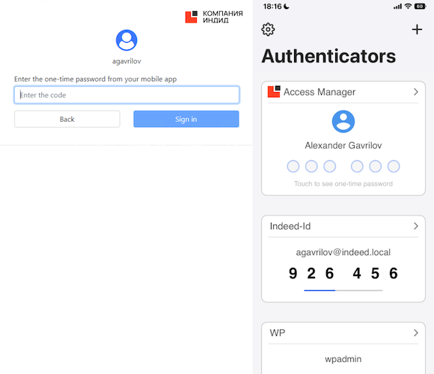Click the Back button
The height and width of the screenshot is (374, 434).
pyautogui.click(x=67, y=119)
